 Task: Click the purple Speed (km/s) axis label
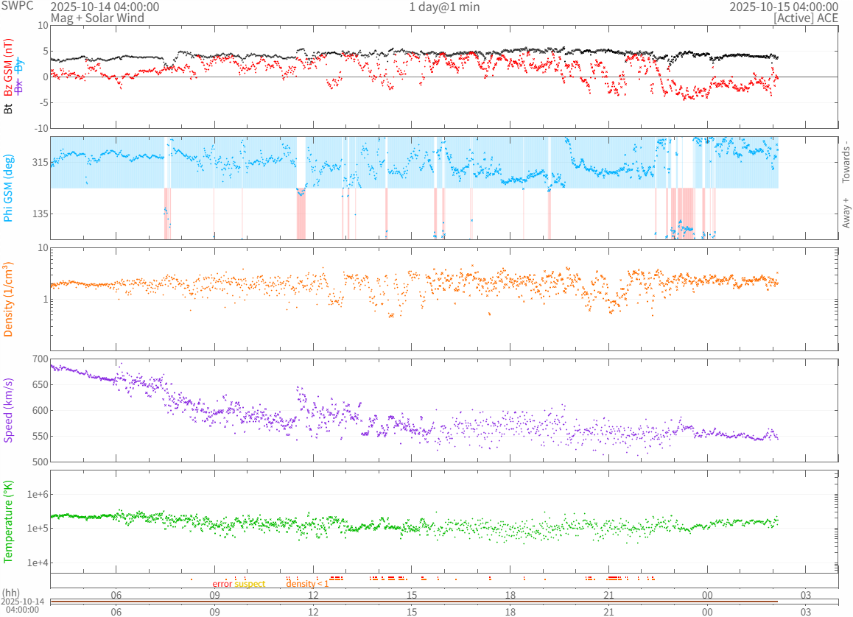pos(9,411)
